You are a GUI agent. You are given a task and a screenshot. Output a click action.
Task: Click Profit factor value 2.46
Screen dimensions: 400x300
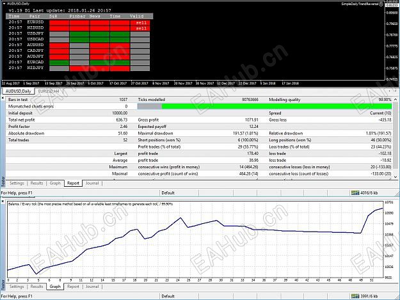tap(124, 127)
